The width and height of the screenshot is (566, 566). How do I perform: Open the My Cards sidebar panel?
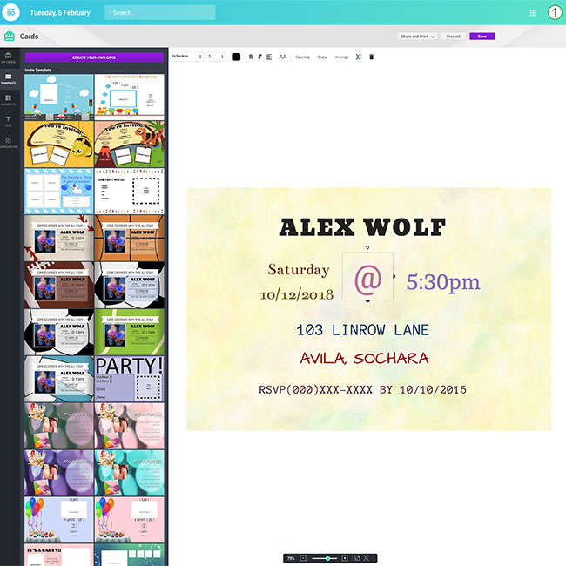pos(8,57)
